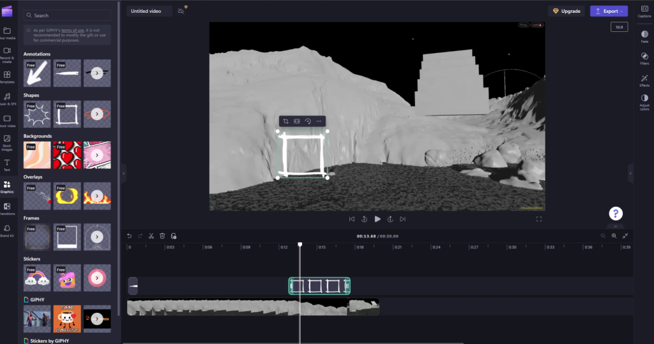
Task: Open Adjust colors panel
Action: pos(644,101)
